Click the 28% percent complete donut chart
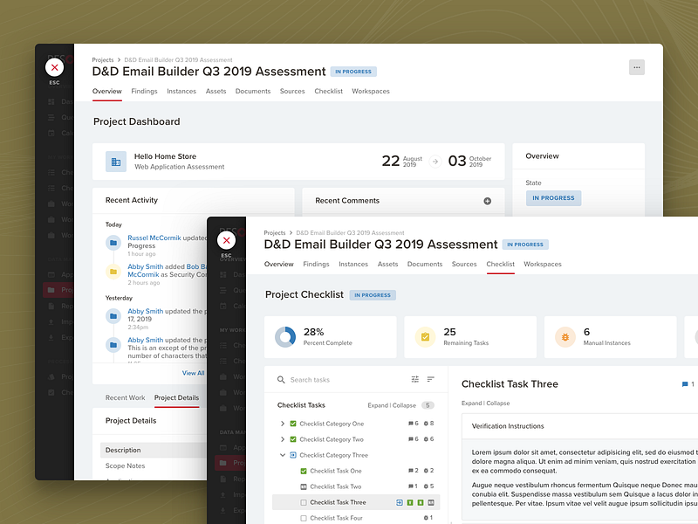698x524 pixels. click(285, 337)
